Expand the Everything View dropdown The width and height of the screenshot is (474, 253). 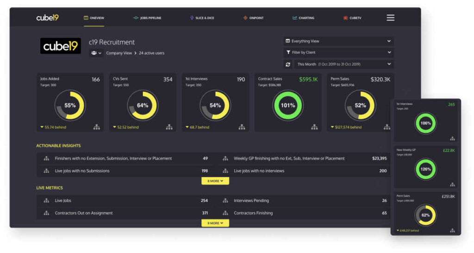point(338,41)
